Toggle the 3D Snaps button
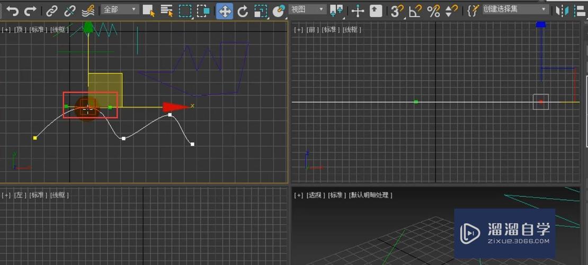 (397, 11)
